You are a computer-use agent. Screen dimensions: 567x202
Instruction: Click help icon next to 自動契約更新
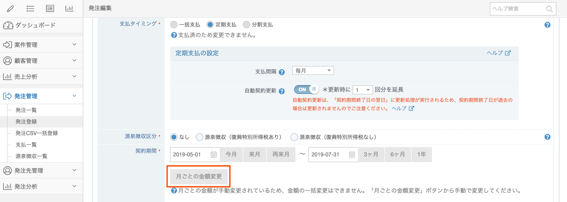pos(282,91)
